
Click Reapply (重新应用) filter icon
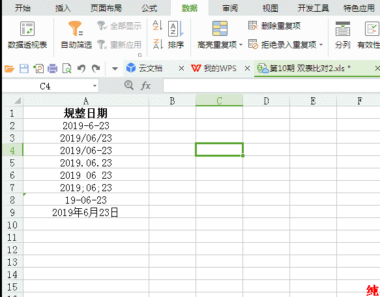(102, 44)
